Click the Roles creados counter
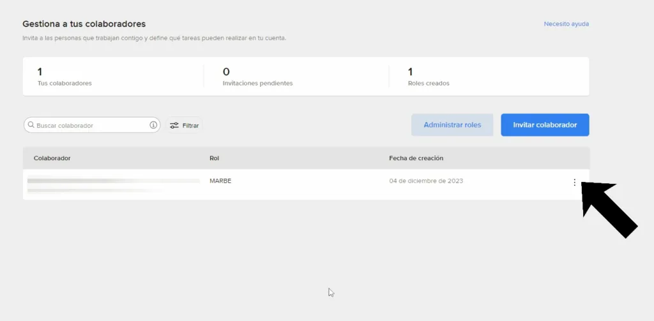654x321 pixels. coord(429,77)
